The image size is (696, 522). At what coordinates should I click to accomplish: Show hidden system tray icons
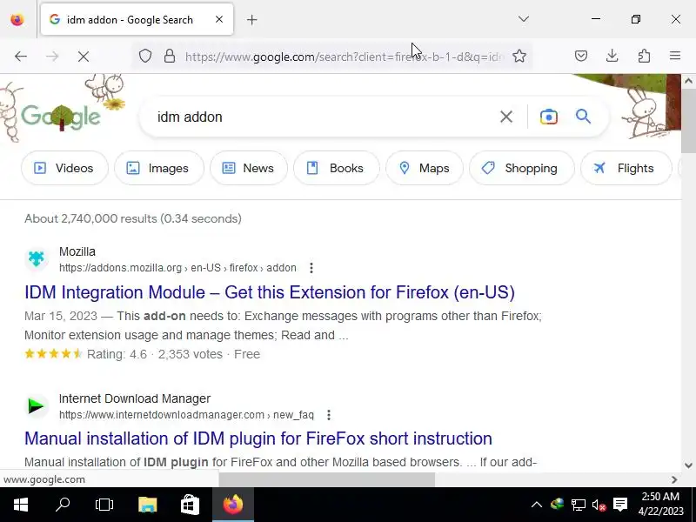[x=536, y=505]
